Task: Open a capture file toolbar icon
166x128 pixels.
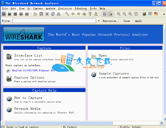Action: pyautogui.click(x=35, y=14)
